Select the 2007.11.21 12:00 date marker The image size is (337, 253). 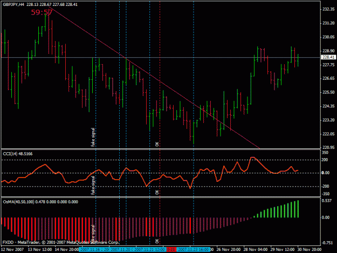tap(149, 250)
